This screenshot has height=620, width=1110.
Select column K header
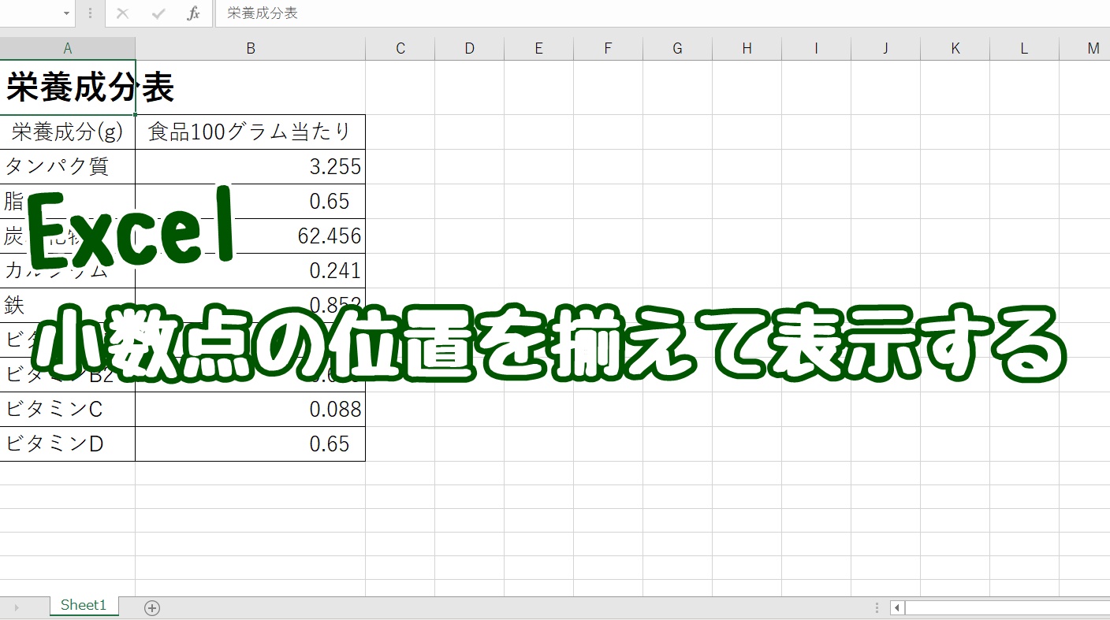(955, 49)
